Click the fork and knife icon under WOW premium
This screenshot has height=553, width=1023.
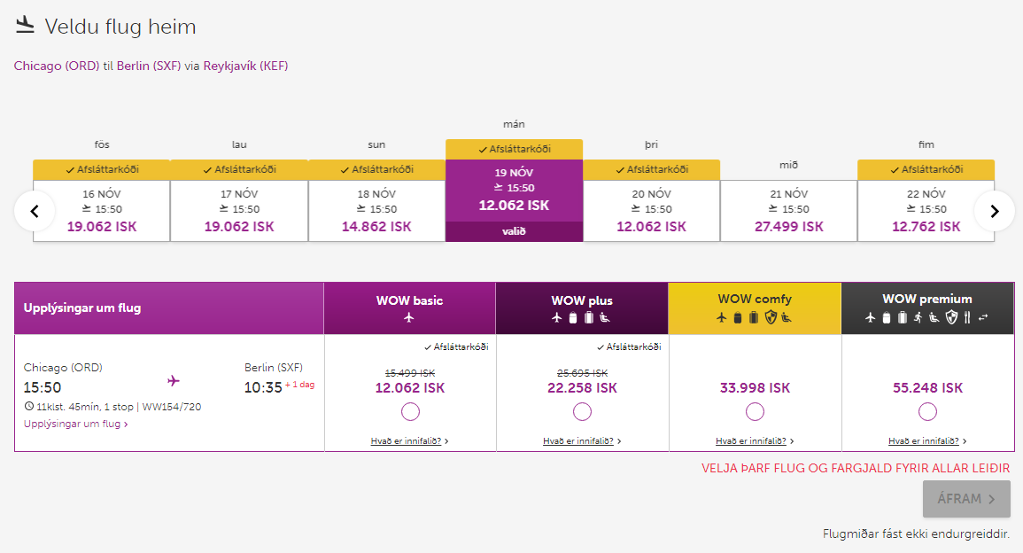click(967, 317)
